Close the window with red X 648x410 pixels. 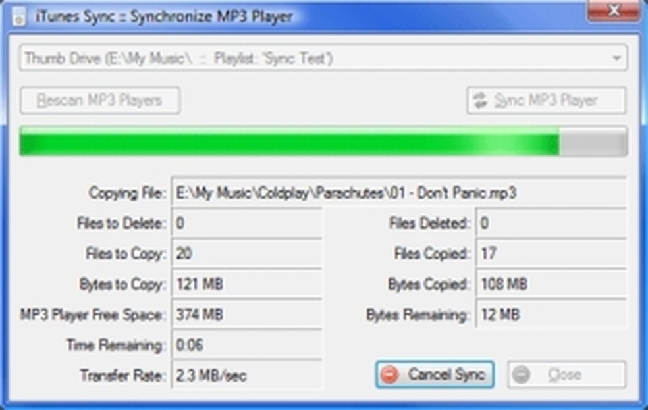[614, 10]
